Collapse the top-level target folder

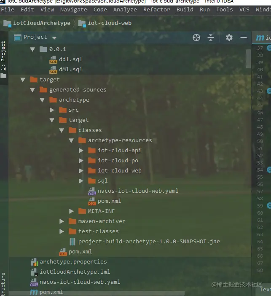pos(23,80)
